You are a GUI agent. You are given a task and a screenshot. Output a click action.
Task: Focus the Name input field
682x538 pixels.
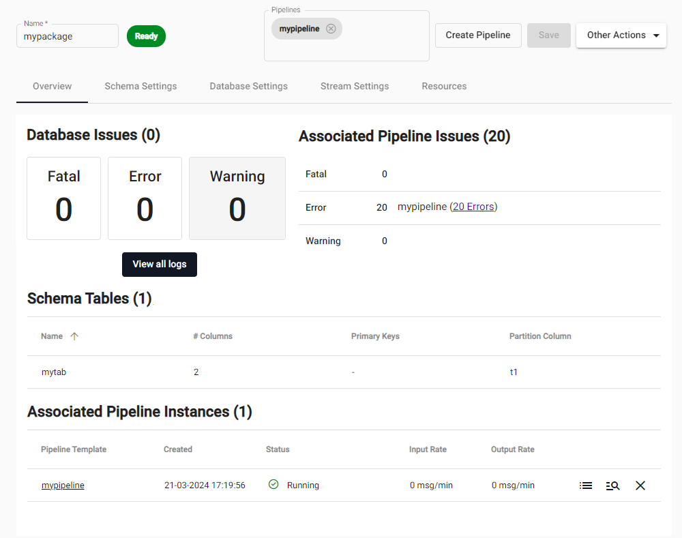click(68, 36)
